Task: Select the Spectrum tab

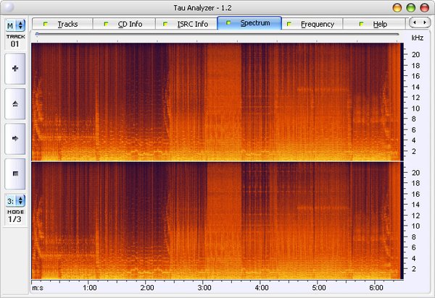Action: 249,23
